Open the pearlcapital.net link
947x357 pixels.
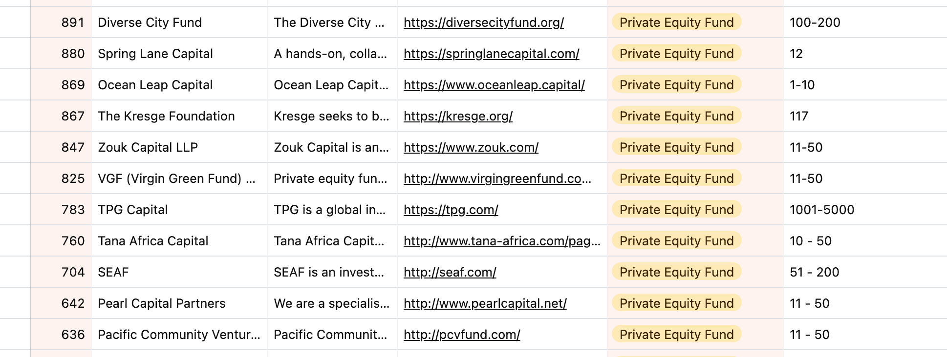[485, 303]
